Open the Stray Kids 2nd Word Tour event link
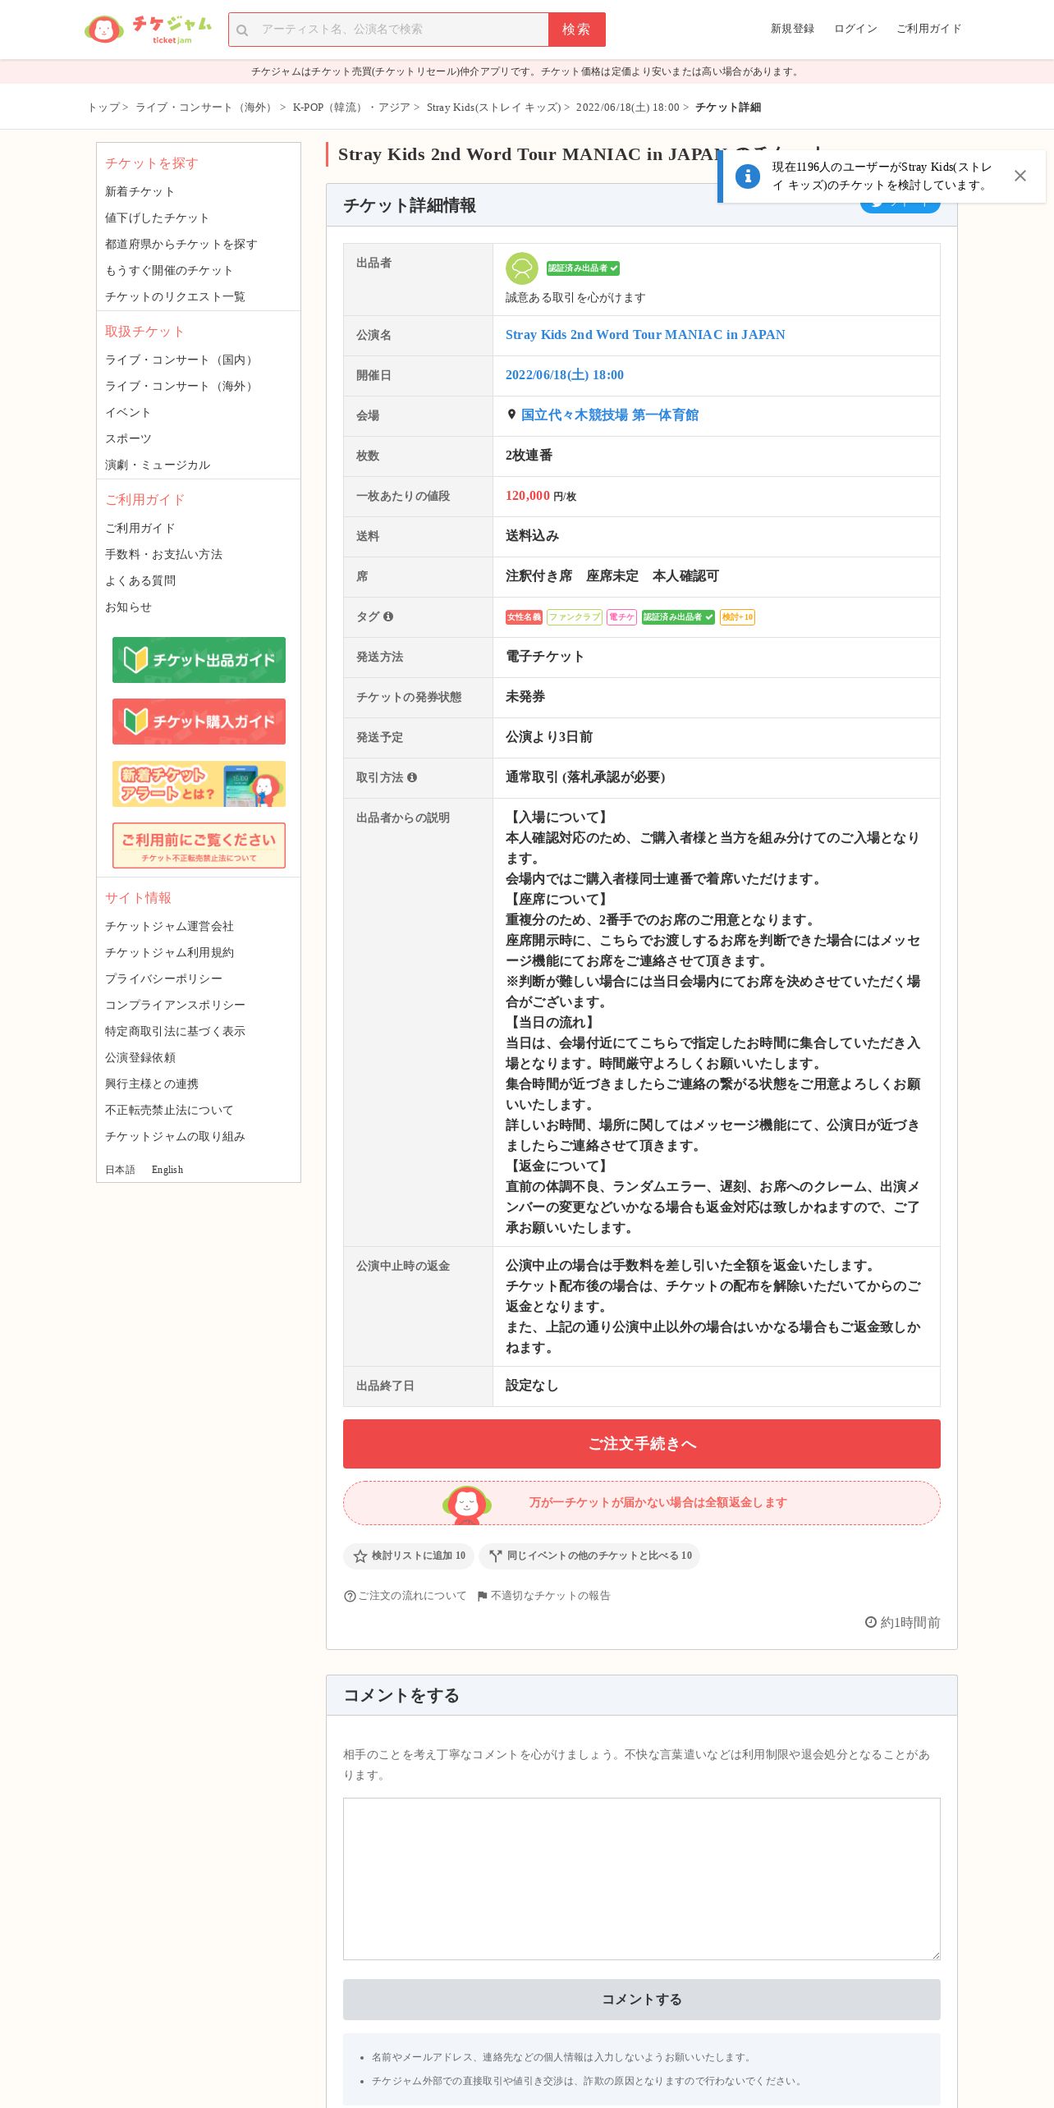Screen dimensions: 1054x2108 pyautogui.click(x=645, y=335)
